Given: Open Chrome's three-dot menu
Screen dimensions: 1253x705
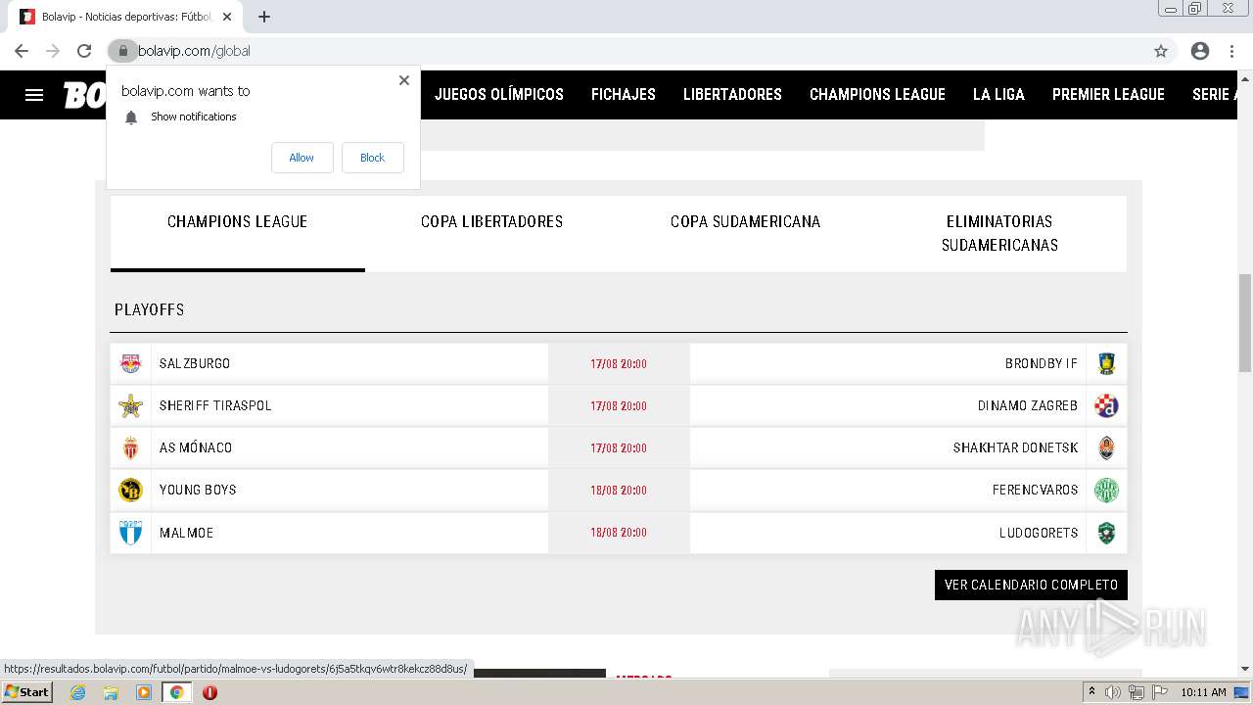Looking at the screenshot, I should point(1231,51).
